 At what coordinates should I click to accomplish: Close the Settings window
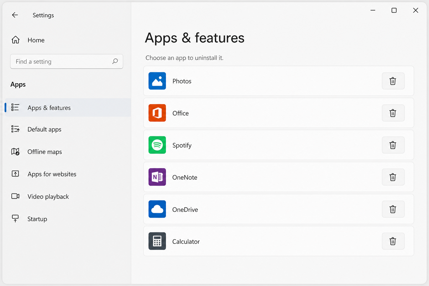click(x=416, y=10)
